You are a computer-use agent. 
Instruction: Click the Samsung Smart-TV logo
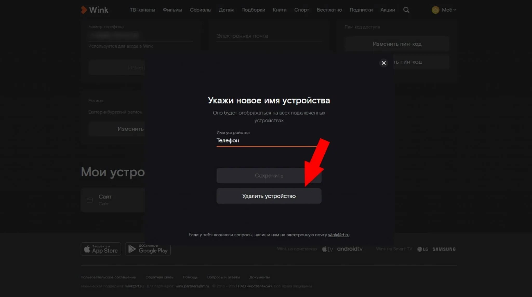444,249
